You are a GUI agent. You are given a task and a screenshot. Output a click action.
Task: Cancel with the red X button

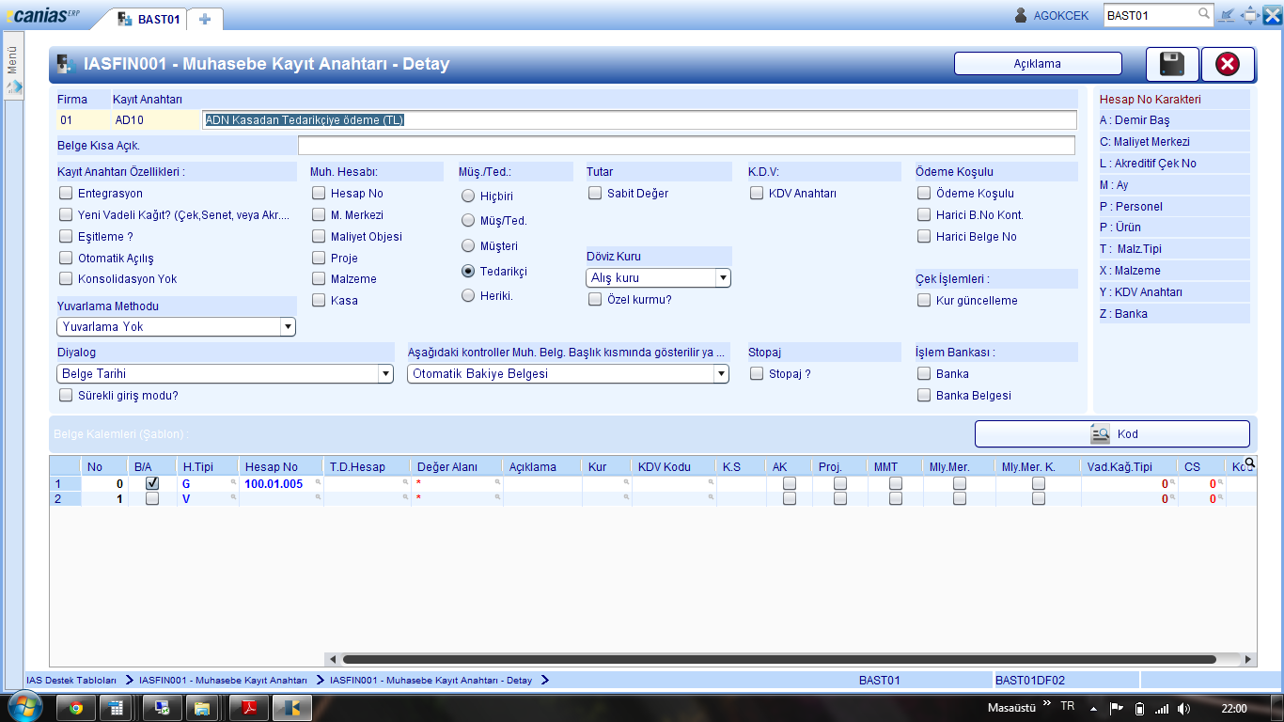(1228, 64)
